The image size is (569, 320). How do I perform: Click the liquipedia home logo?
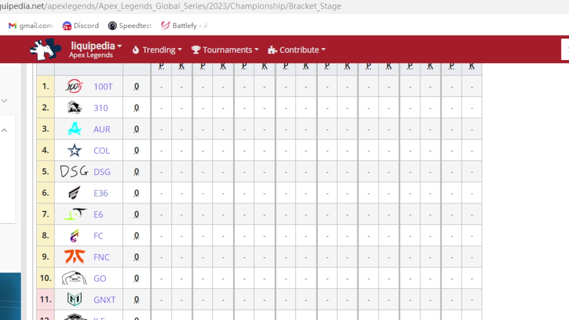pyautogui.click(x=45, y=49)
